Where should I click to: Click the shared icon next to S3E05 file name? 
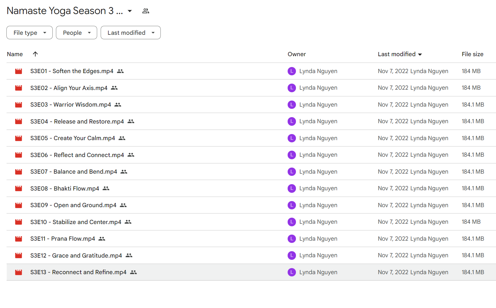[x=122, y=138]
